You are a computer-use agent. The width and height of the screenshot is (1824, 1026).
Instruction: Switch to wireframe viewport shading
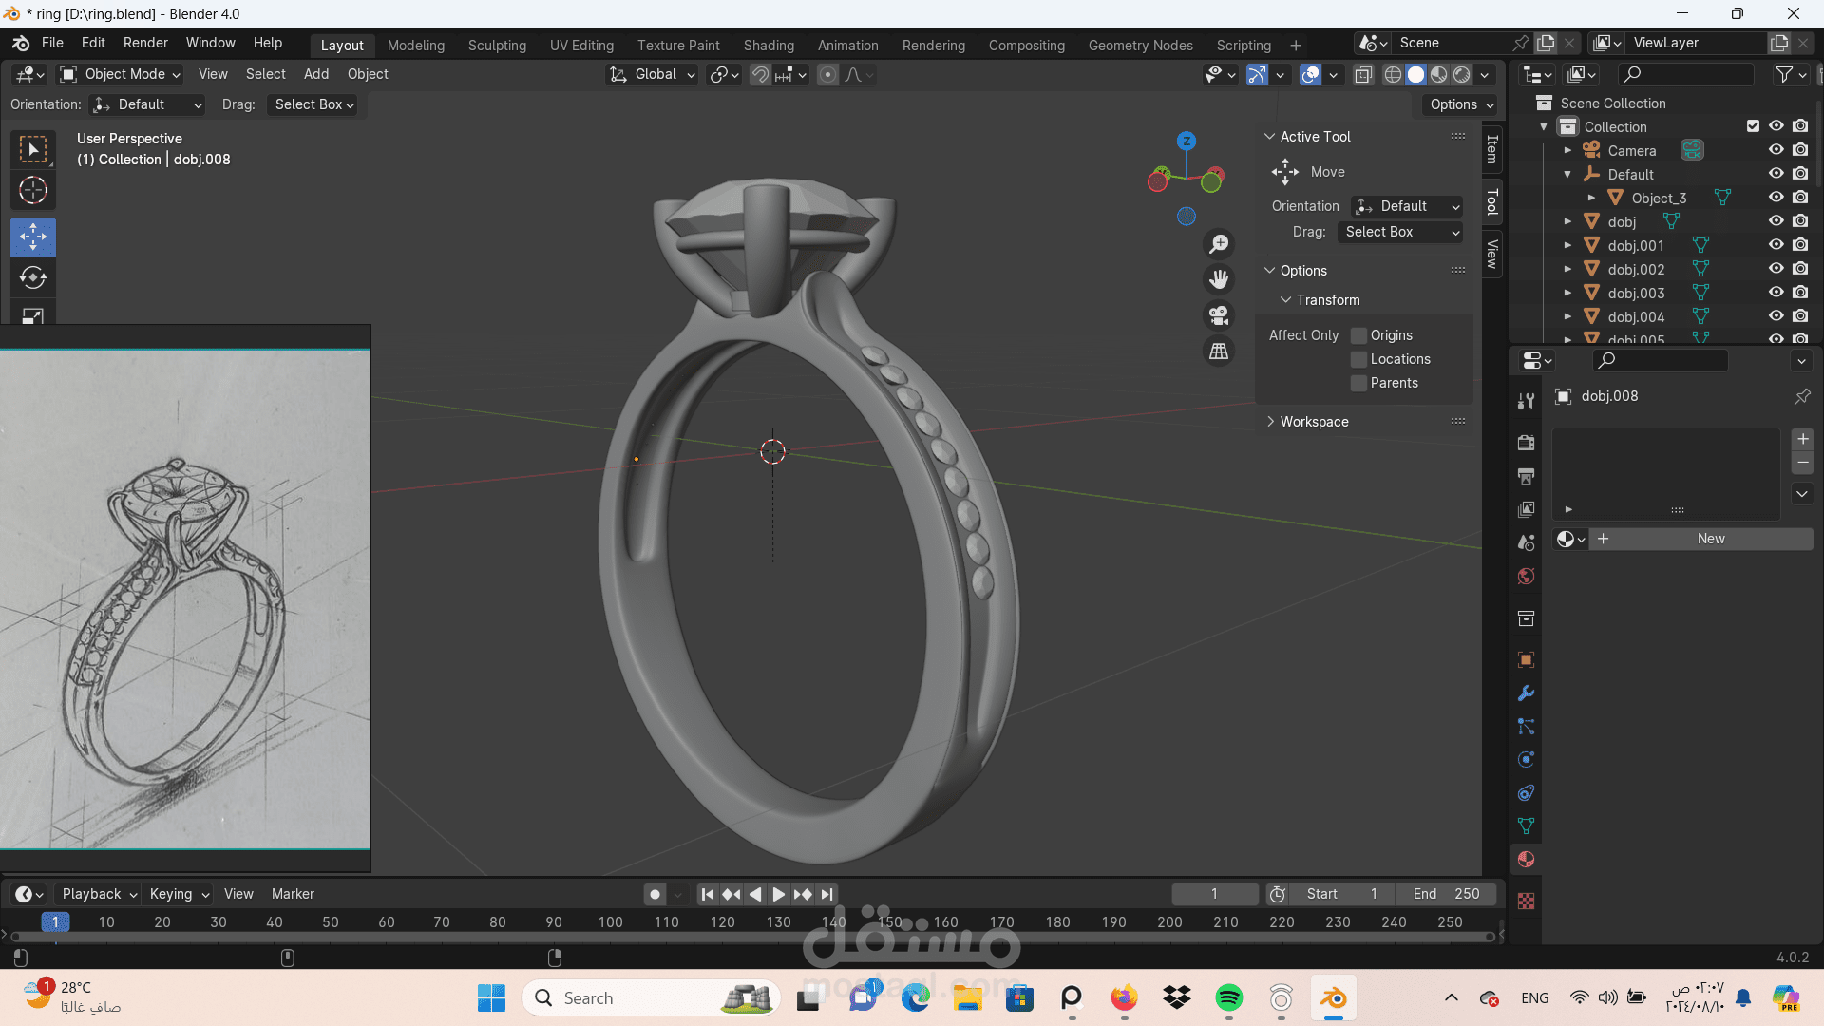(x=1393, y=74)
